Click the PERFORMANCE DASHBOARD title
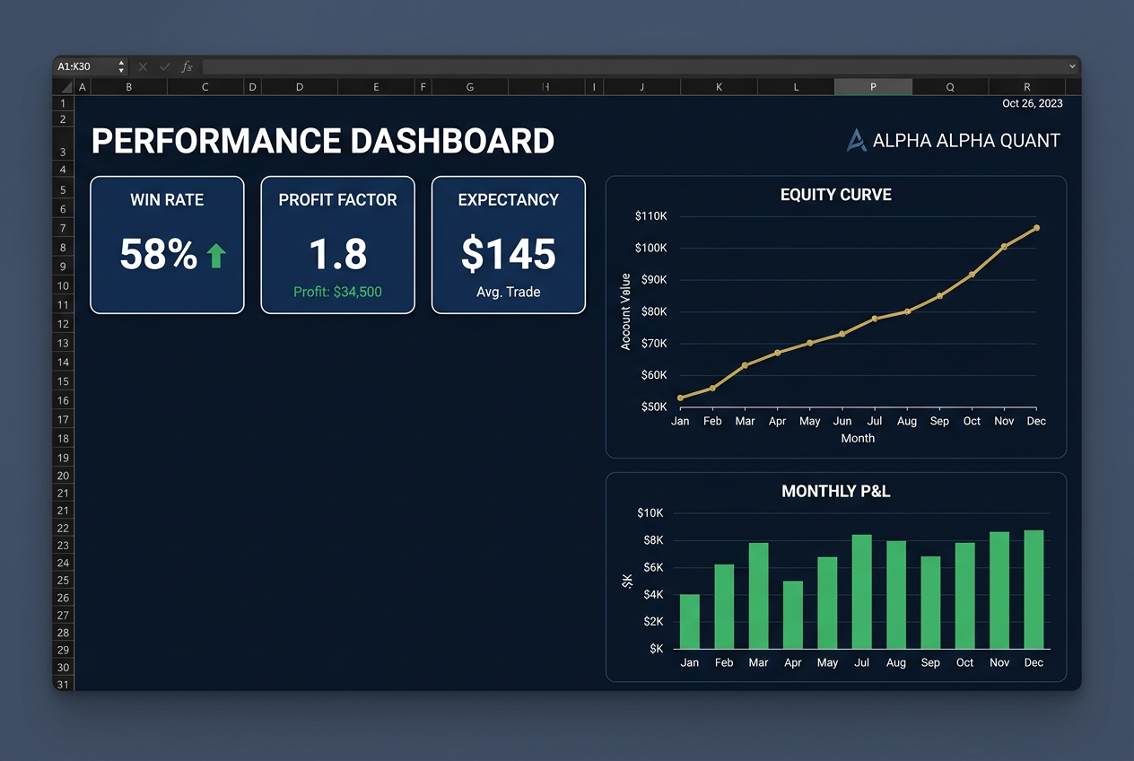This screenshot has width=1134, height=761. click(323, 141)
